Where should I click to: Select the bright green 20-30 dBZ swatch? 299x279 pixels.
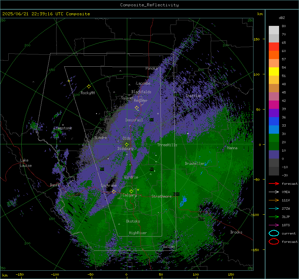(274, 138)
